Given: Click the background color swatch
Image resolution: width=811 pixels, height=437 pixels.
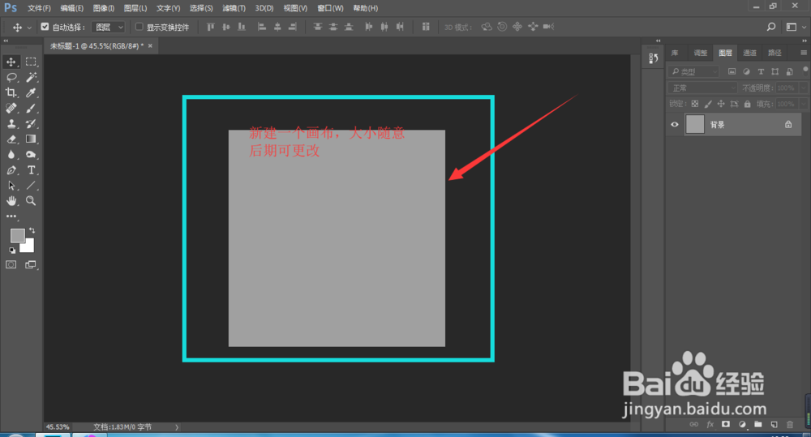Looking at the screenshot, I should (28, 247).
